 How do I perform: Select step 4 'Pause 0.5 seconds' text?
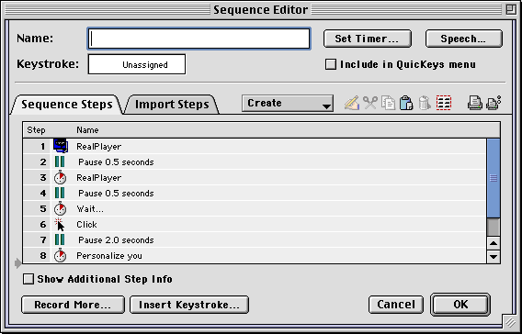(116, 194)
